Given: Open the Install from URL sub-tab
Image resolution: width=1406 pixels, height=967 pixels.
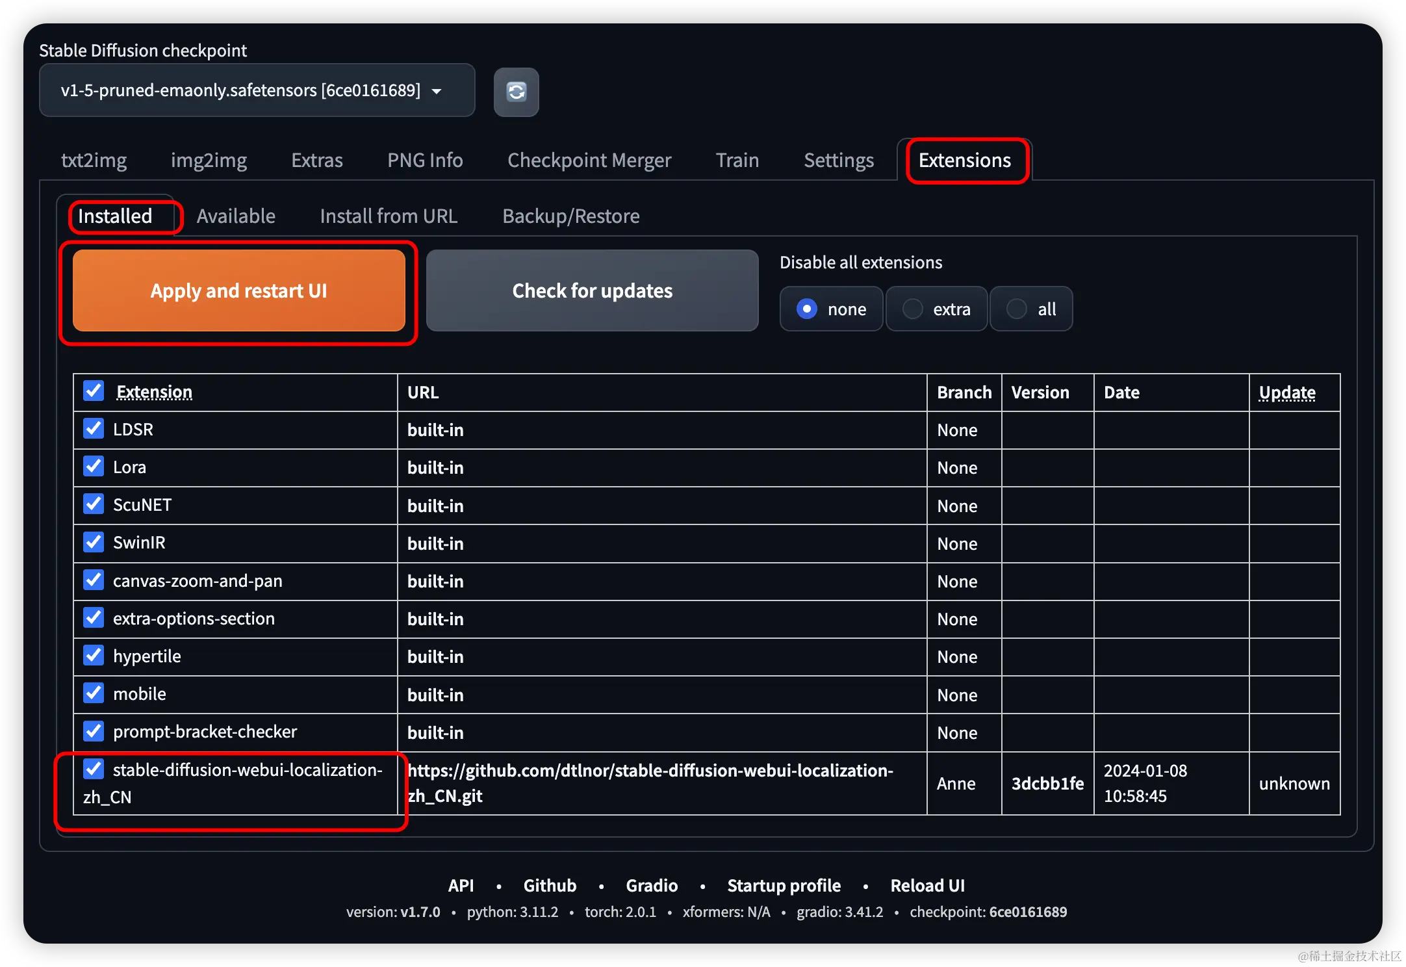Looking at the screenshot, I should (x=389, y=216).
